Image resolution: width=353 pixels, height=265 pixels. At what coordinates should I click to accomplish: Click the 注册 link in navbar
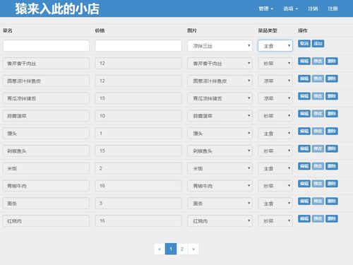pos(333,8)
